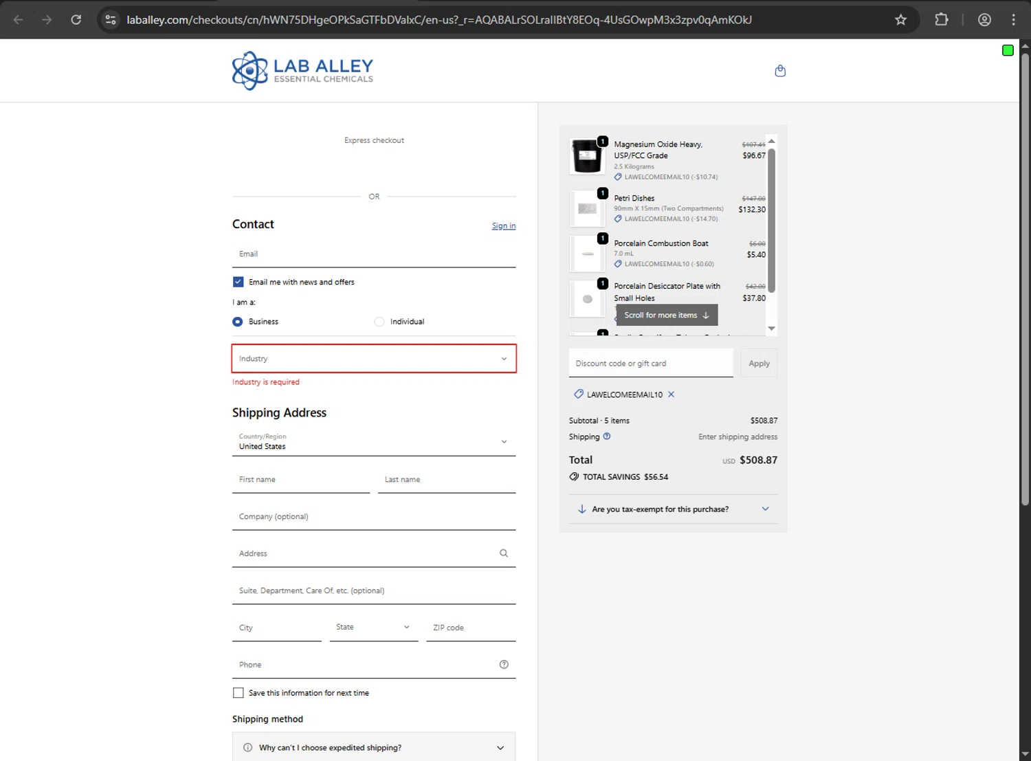Click the 'Subtotal · 5 items' label
Screen dimensions: 1031x761
(x=599, y=421)
